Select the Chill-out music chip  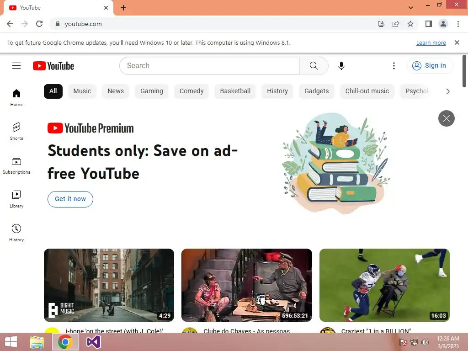(367, 91)
